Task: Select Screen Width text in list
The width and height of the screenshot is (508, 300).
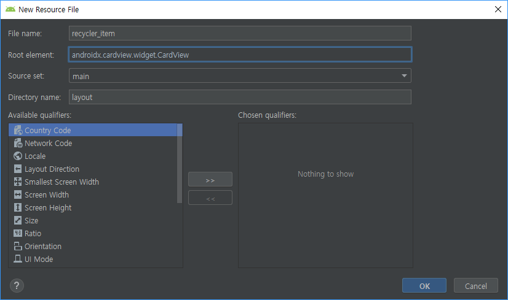Action: click(47, 195)
